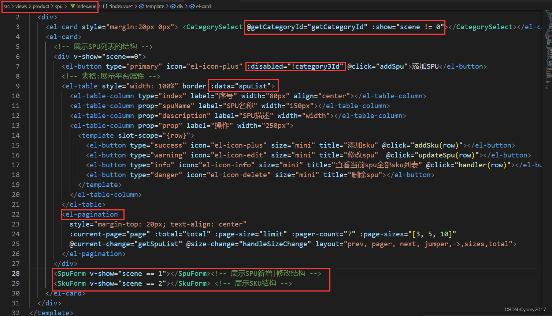552x316 pixels.
Task: Click :page-sizes="[3, 5, 10]" text
Action: [x=408, y=234]
